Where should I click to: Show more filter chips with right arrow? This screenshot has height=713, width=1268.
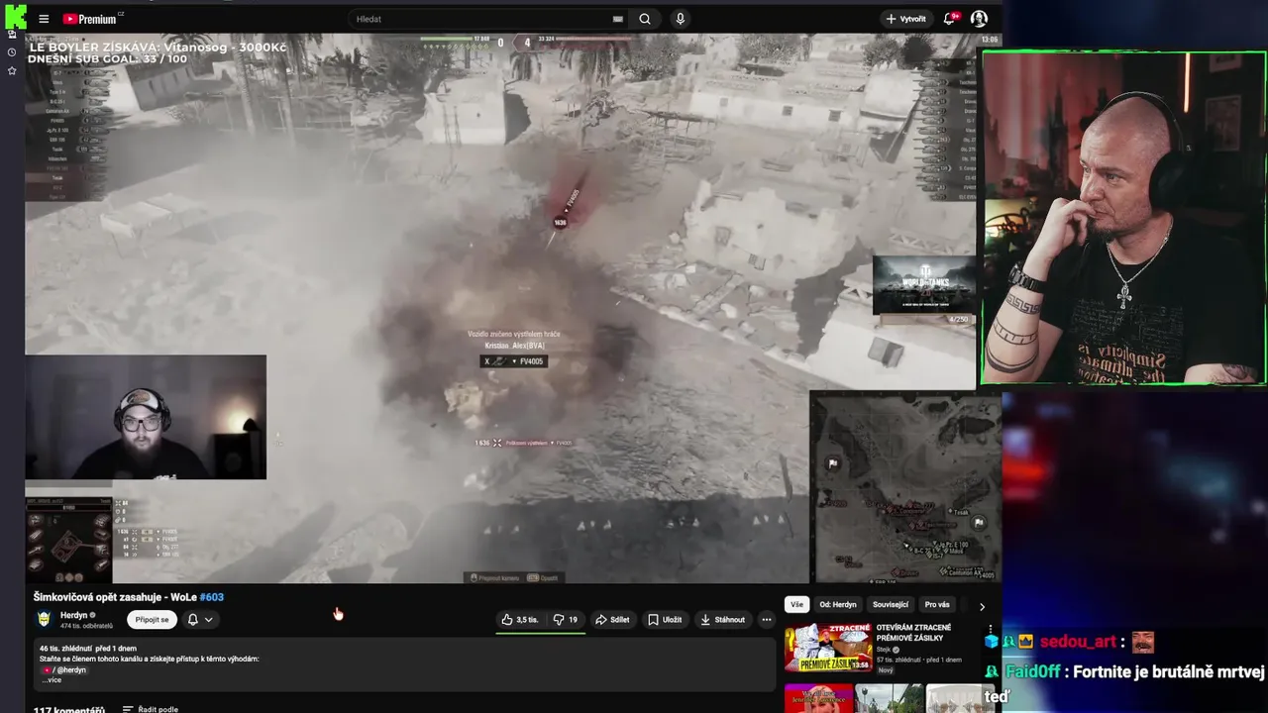click(x=982, y=606)
